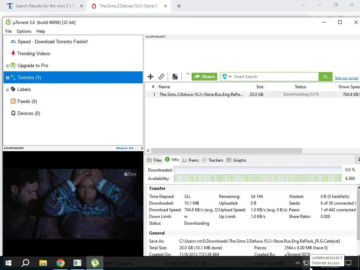Click the uTorrent taskbar icon
Viewport: 360px width, 270px height.
(x=95, y=263)
